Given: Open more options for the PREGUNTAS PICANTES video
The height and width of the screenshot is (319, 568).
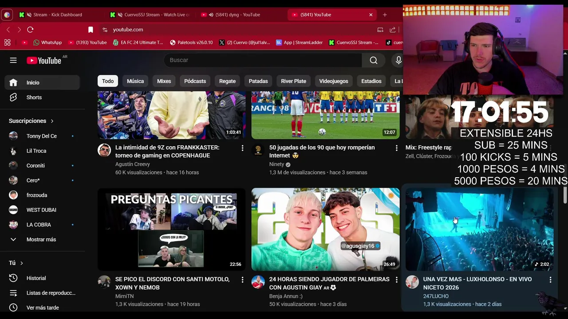Looking at the screenshot, I should point(242,280).
